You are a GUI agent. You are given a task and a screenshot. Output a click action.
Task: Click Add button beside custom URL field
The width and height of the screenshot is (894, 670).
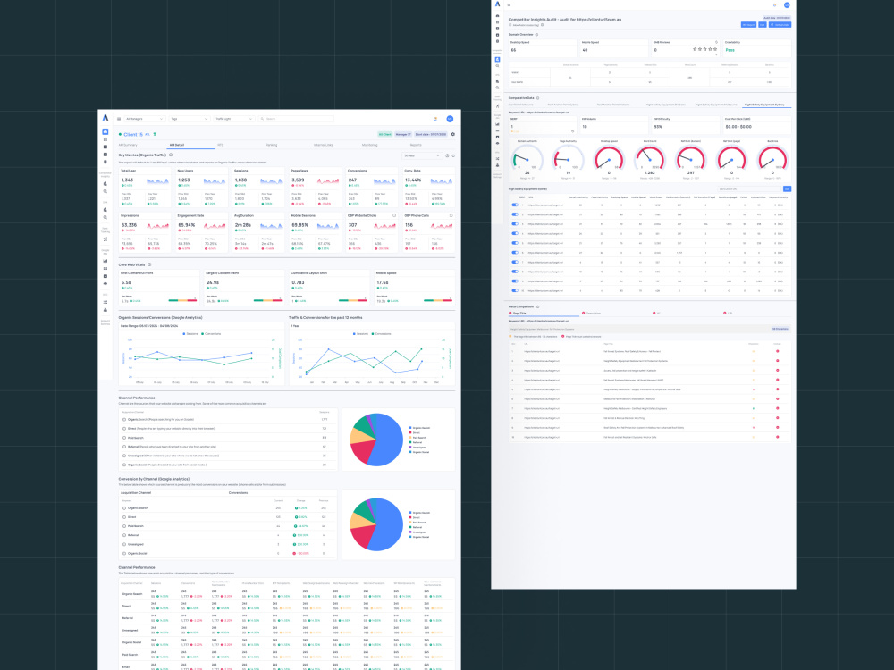point(787,189)
